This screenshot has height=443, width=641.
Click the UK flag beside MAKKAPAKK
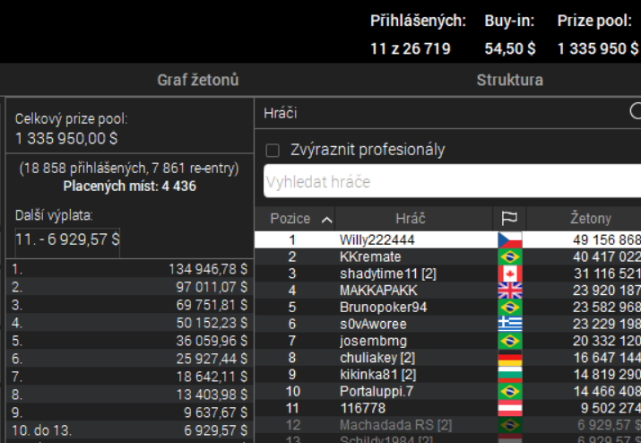(510, 291)
